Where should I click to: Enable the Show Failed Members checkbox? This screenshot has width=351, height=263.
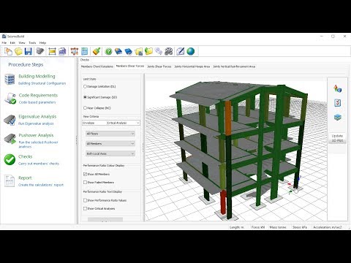pyautogui.click(x=85, y=182)
